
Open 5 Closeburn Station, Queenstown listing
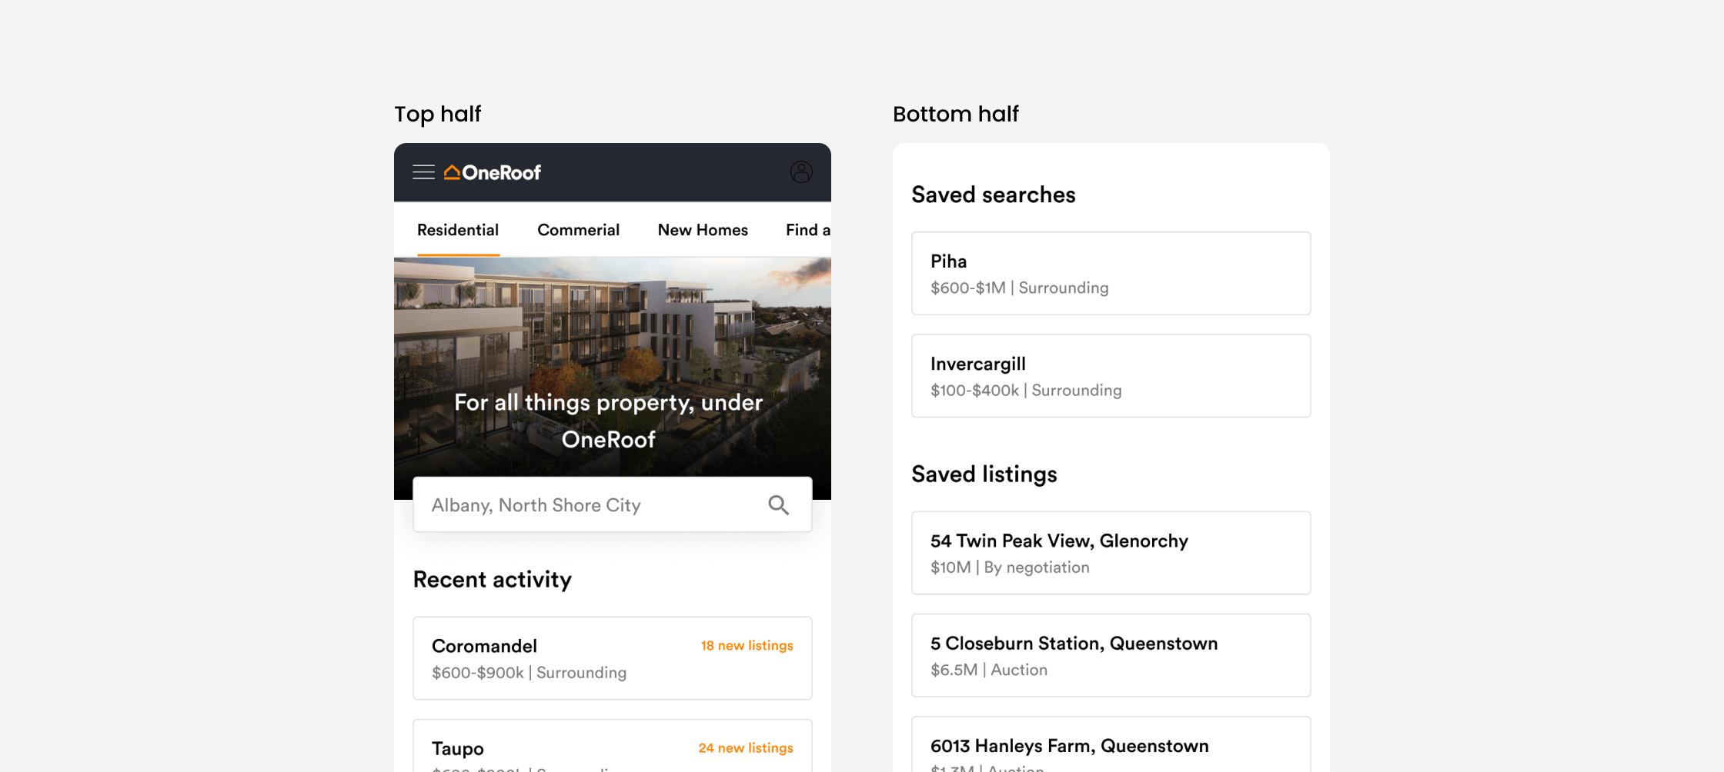pos(1111,655)
